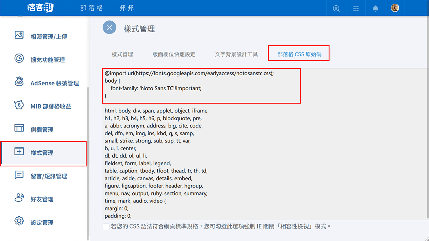
Task: Close the 樣式管理 panel with the X
Action: click(109, 27)
